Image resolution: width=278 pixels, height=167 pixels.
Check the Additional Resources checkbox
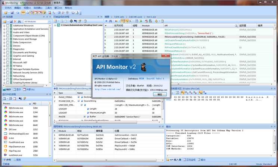[7, 26]
